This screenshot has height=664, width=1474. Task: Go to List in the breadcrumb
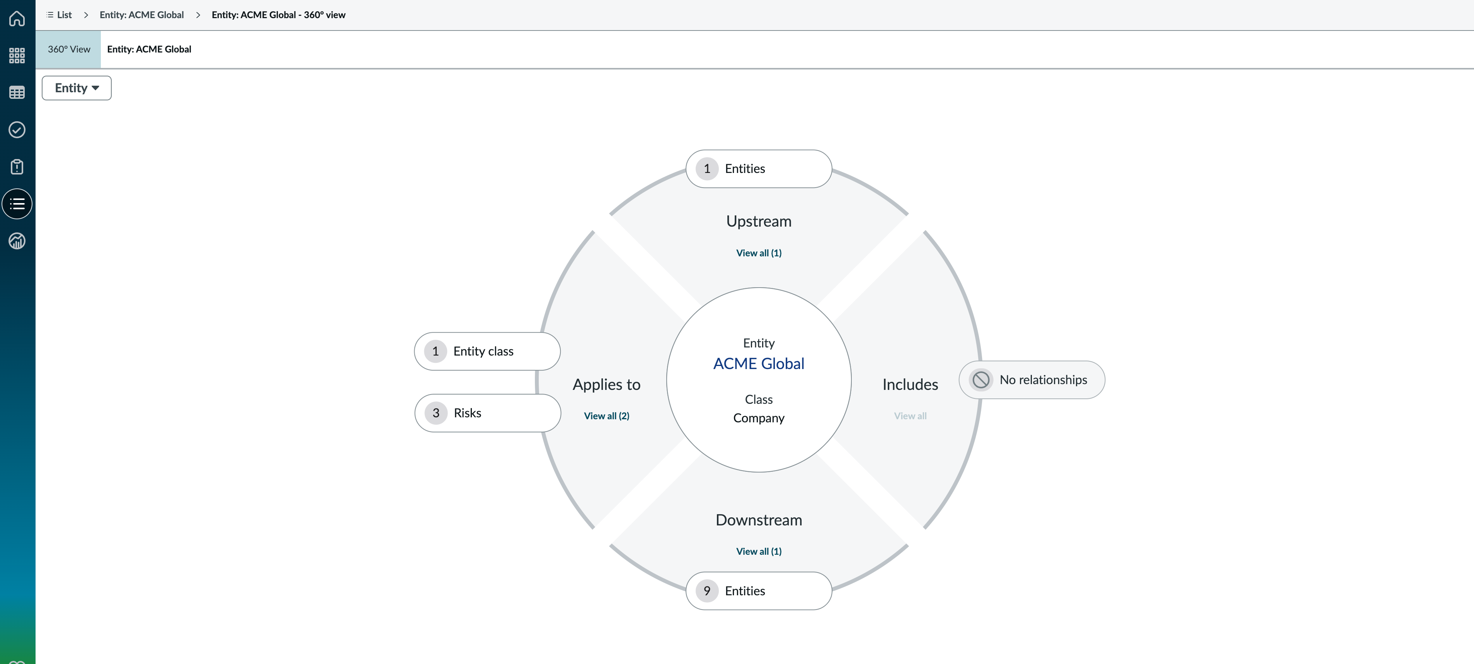coord(64,15)
